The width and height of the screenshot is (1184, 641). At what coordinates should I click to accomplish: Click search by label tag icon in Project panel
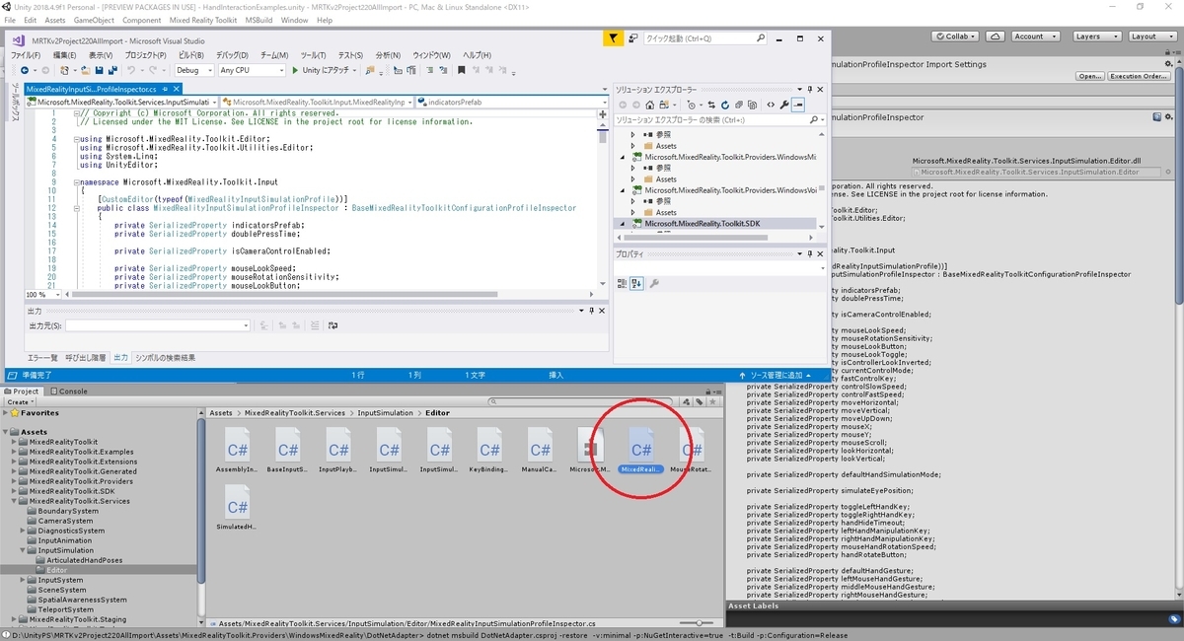700,402
